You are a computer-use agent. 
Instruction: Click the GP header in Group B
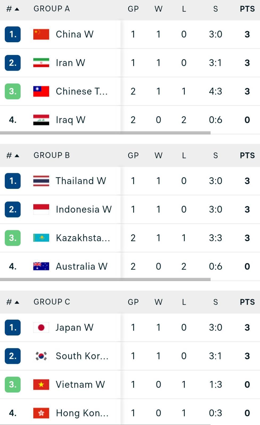(133, 155)
